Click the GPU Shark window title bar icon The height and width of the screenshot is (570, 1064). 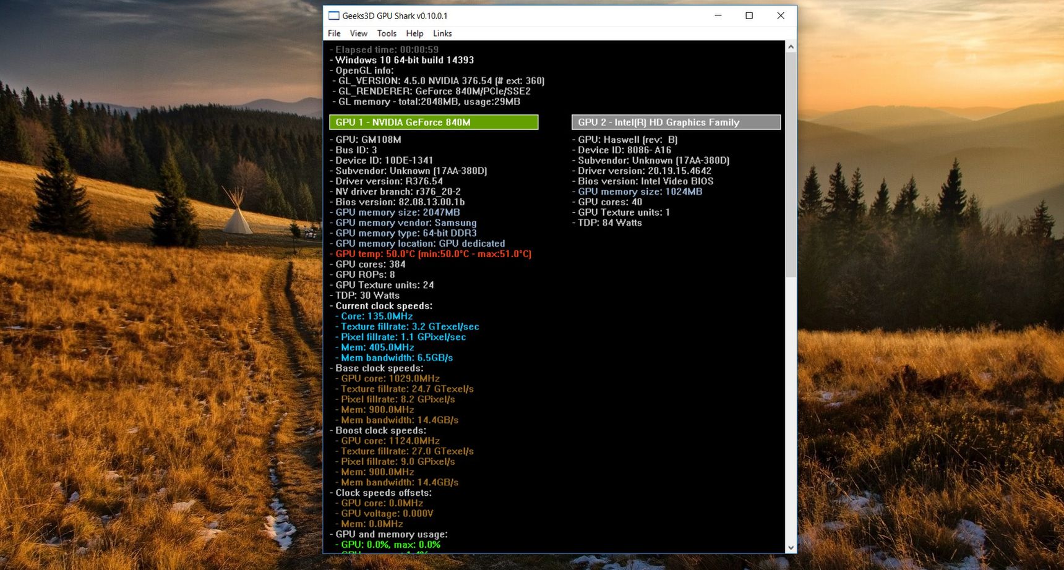click(334, 15)
